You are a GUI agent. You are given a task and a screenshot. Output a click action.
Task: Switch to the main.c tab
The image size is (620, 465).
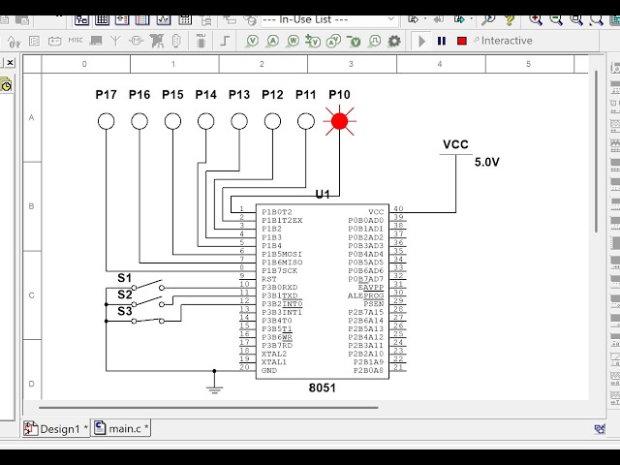click(121, 428)
